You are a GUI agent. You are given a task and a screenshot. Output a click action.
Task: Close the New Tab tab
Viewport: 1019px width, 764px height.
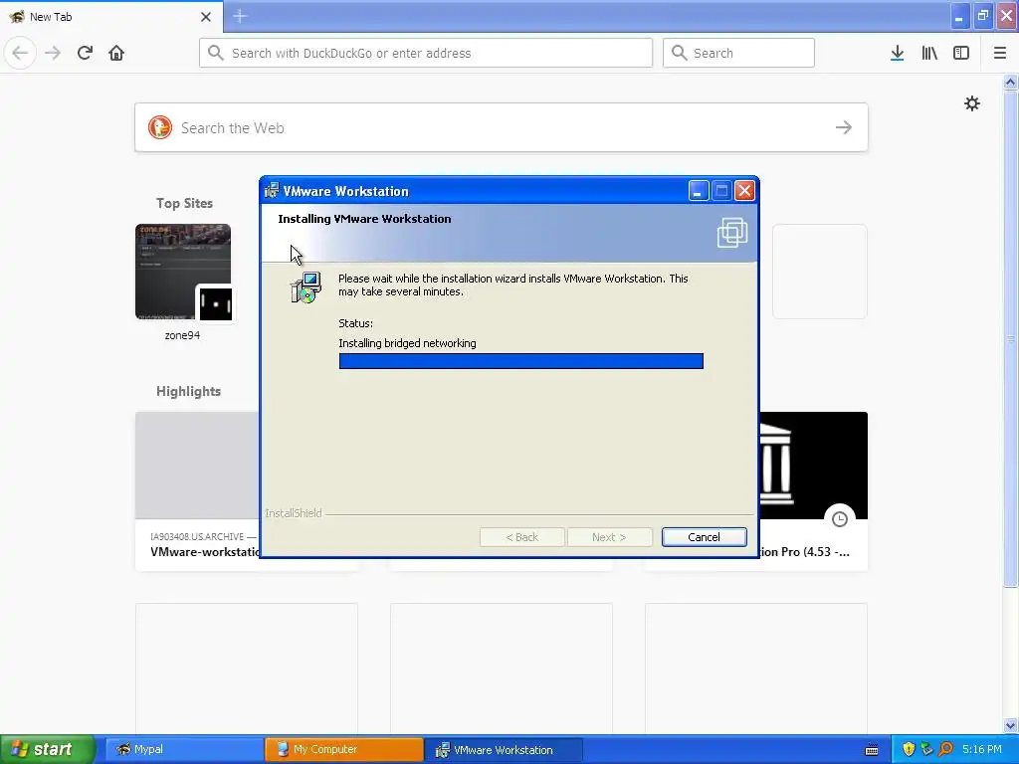[205, 17]
